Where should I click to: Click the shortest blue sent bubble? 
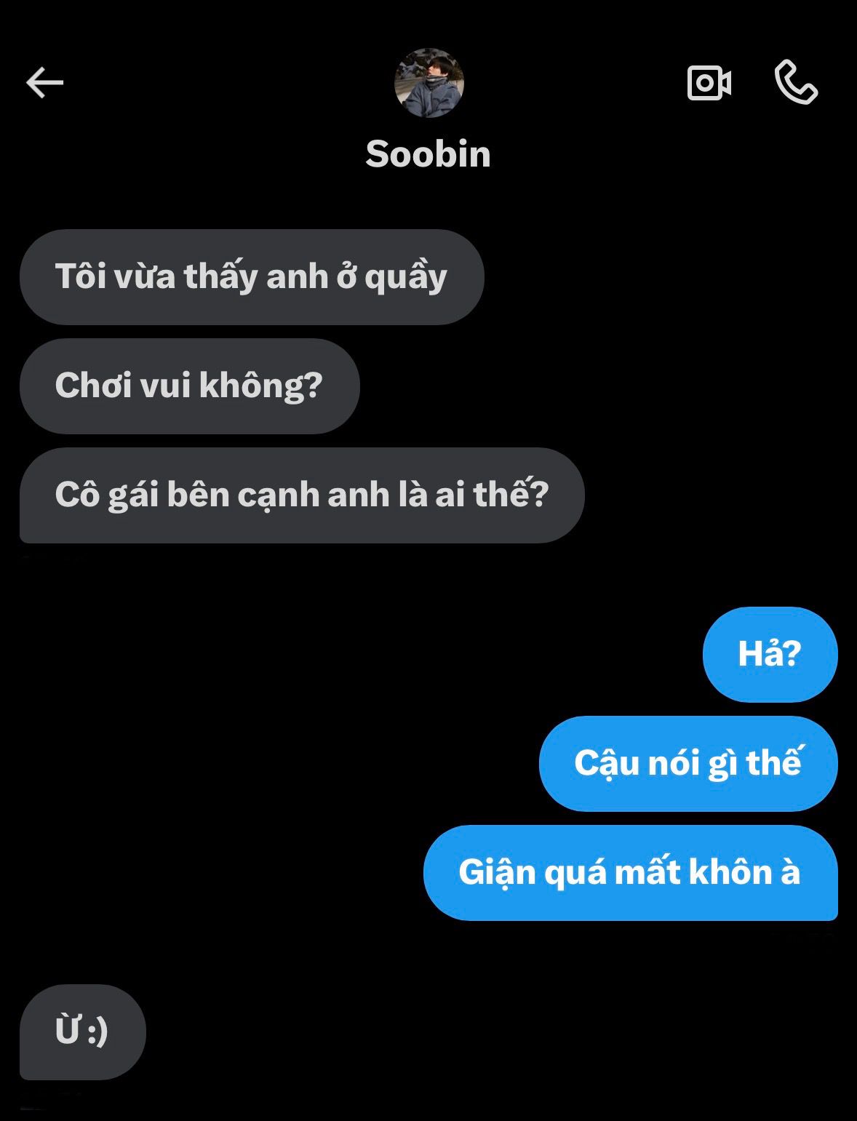point(770,655)
